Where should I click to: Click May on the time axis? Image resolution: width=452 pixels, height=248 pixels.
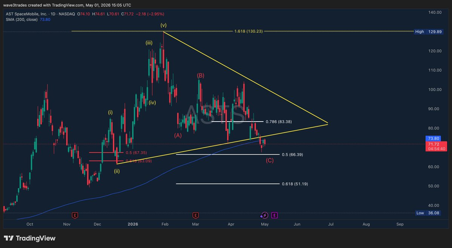[x=265, y=224]
